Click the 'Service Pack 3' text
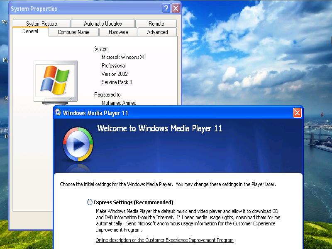332x249 pixels. point(117,82)
